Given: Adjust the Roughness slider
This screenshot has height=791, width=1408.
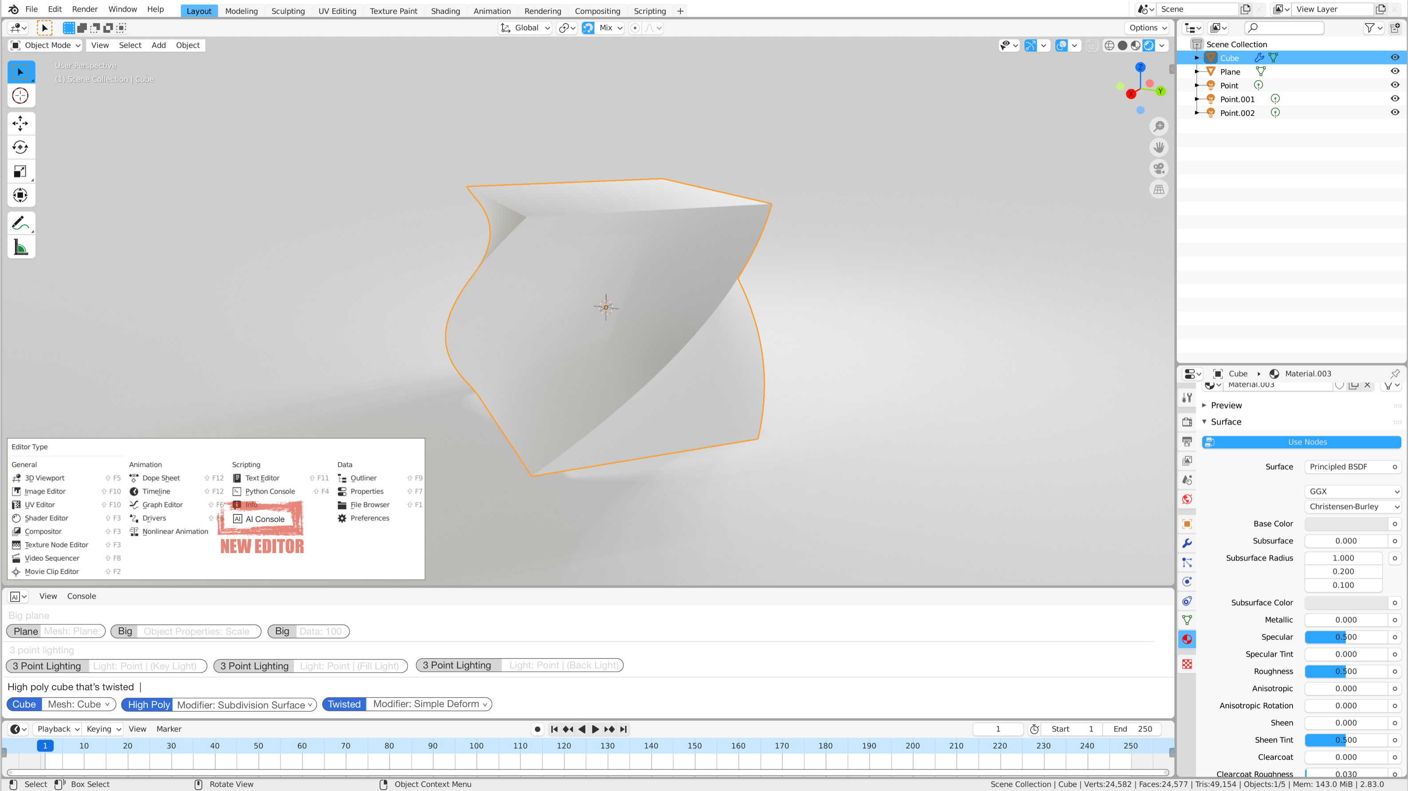Looking at the screenshot, I should tap(1346, 671).
